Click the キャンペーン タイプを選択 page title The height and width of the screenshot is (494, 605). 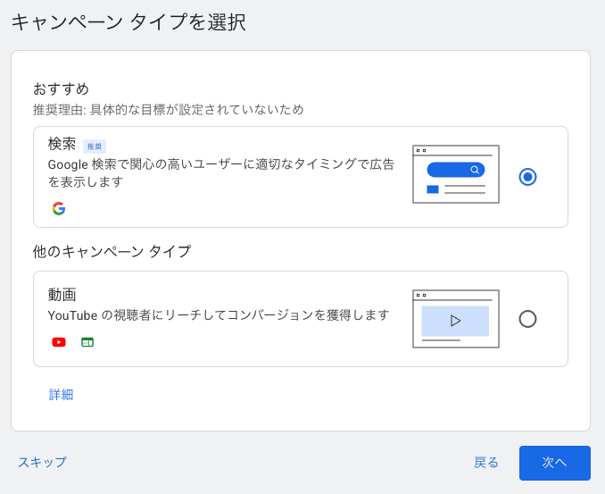click(128, 22)
